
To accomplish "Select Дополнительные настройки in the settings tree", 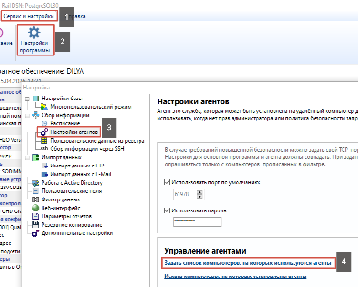I will 77,233.
